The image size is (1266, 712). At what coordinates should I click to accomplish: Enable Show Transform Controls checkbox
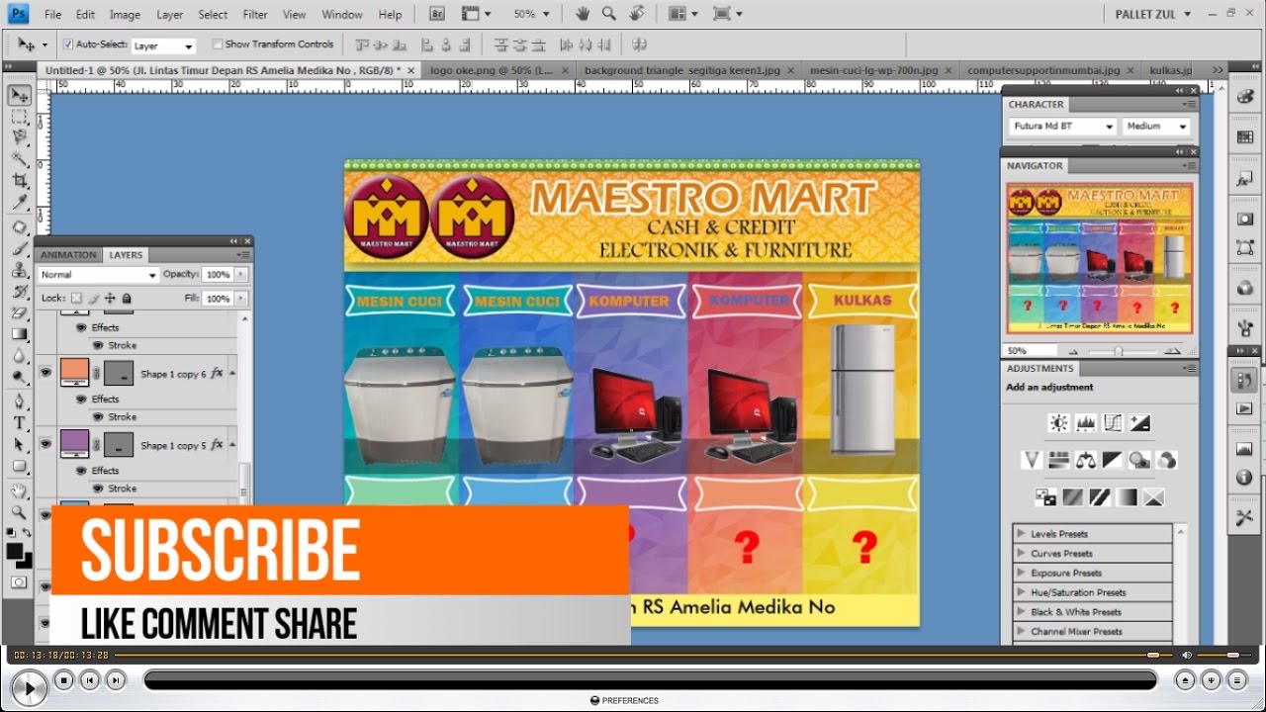pyautogui.click(x=218, y=44)
